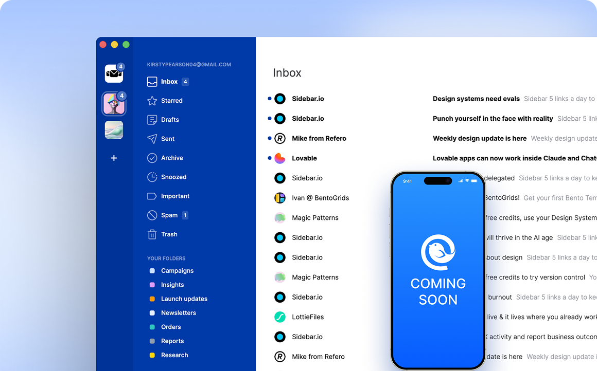Click the yellow Research folder color dot
Screen dimensions: 597x371
(152, 355)
